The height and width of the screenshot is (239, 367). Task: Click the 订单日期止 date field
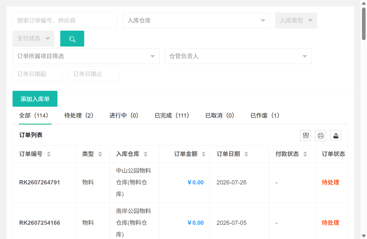pyautogui.click(x=94, y=74)
